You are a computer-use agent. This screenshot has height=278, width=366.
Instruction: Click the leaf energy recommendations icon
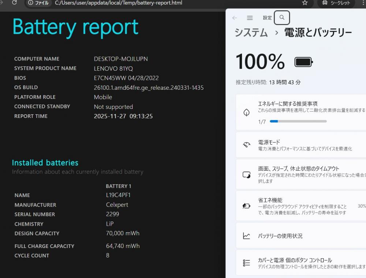(246, 112)
